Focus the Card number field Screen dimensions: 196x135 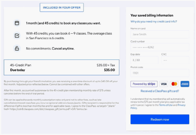[160, 47]
